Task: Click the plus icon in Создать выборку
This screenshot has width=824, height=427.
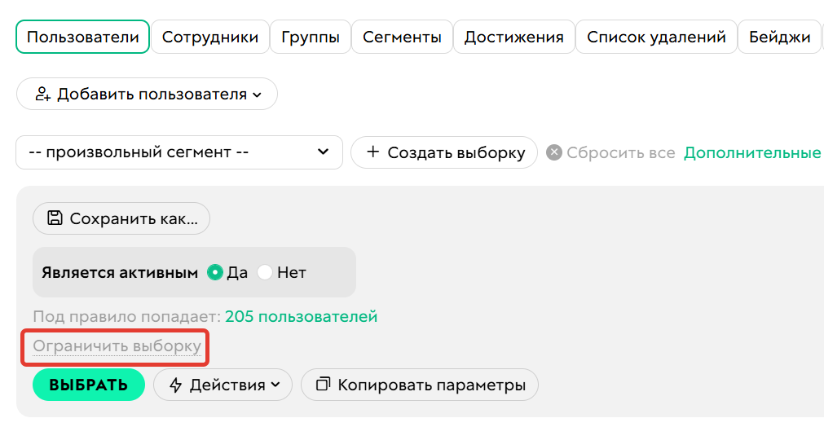Action: click(373, 152)
